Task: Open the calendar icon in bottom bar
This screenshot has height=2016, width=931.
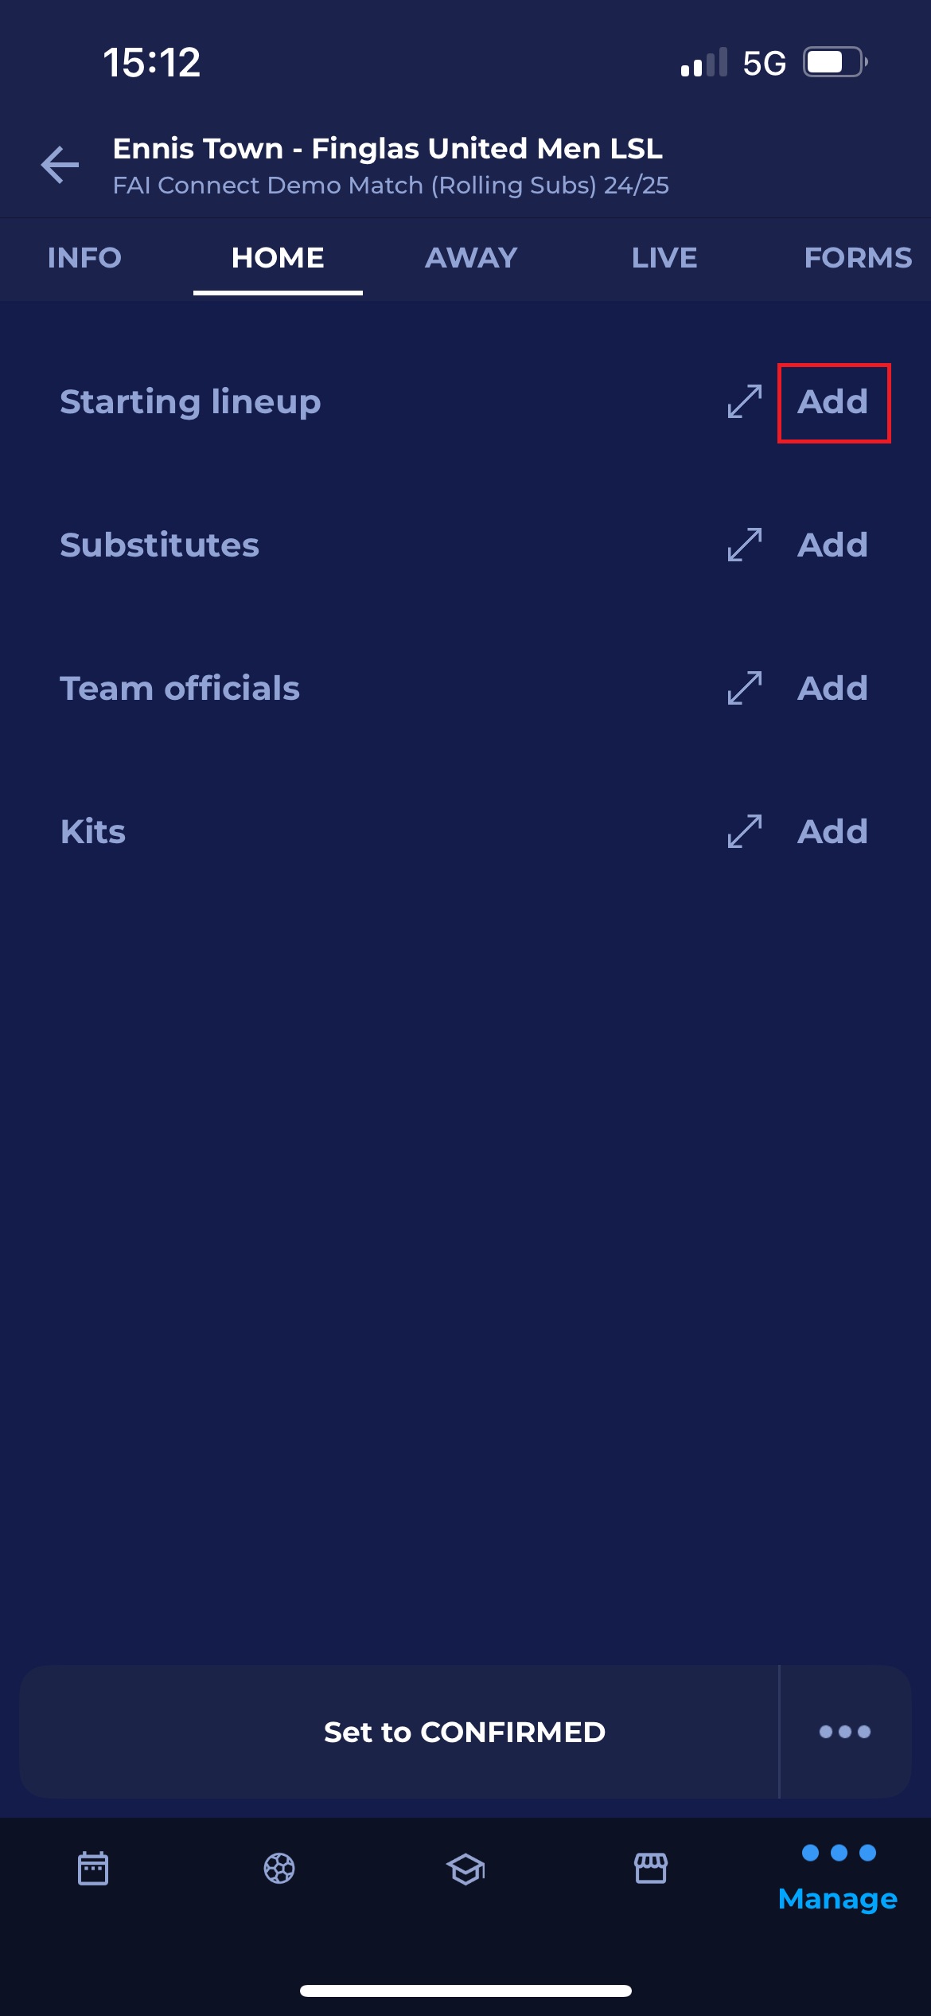Action: (x=93, y=1868)
